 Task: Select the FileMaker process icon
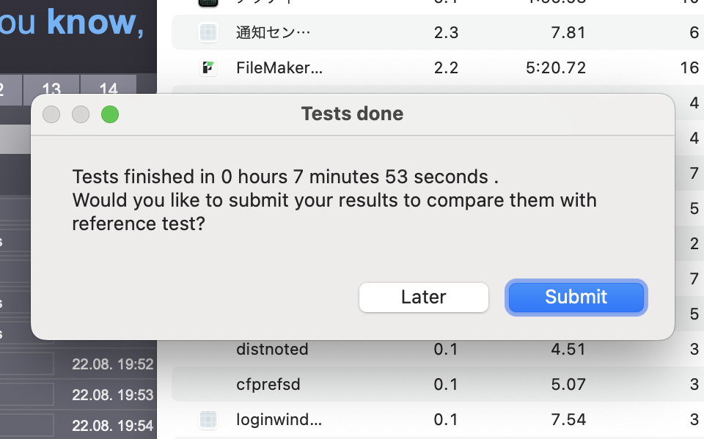[x=208, y=67]
